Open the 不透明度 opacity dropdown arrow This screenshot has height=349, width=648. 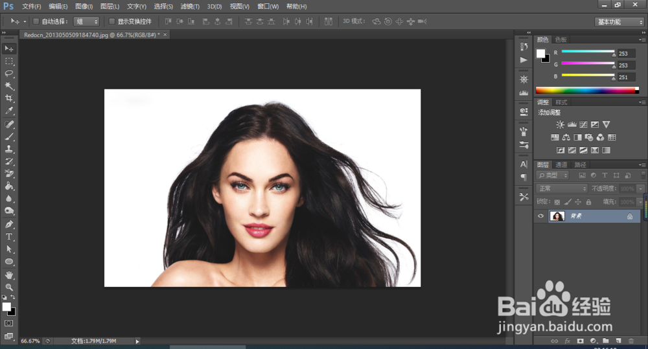(641, 189)
